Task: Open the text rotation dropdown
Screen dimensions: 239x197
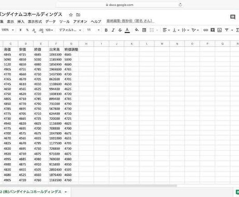Action: tap(195, 30)
